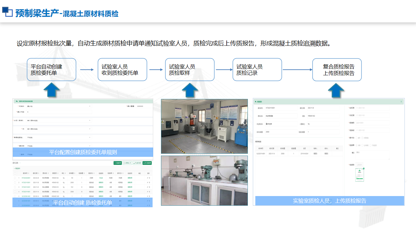Click the pencil edit icon for WT20231114001
The image size is (416, 234).
tap(148, 192)
